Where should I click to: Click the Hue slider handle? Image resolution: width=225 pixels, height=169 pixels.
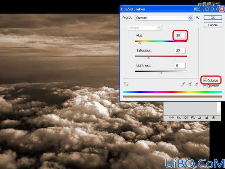pyautogui.click(x=139, y=43)
